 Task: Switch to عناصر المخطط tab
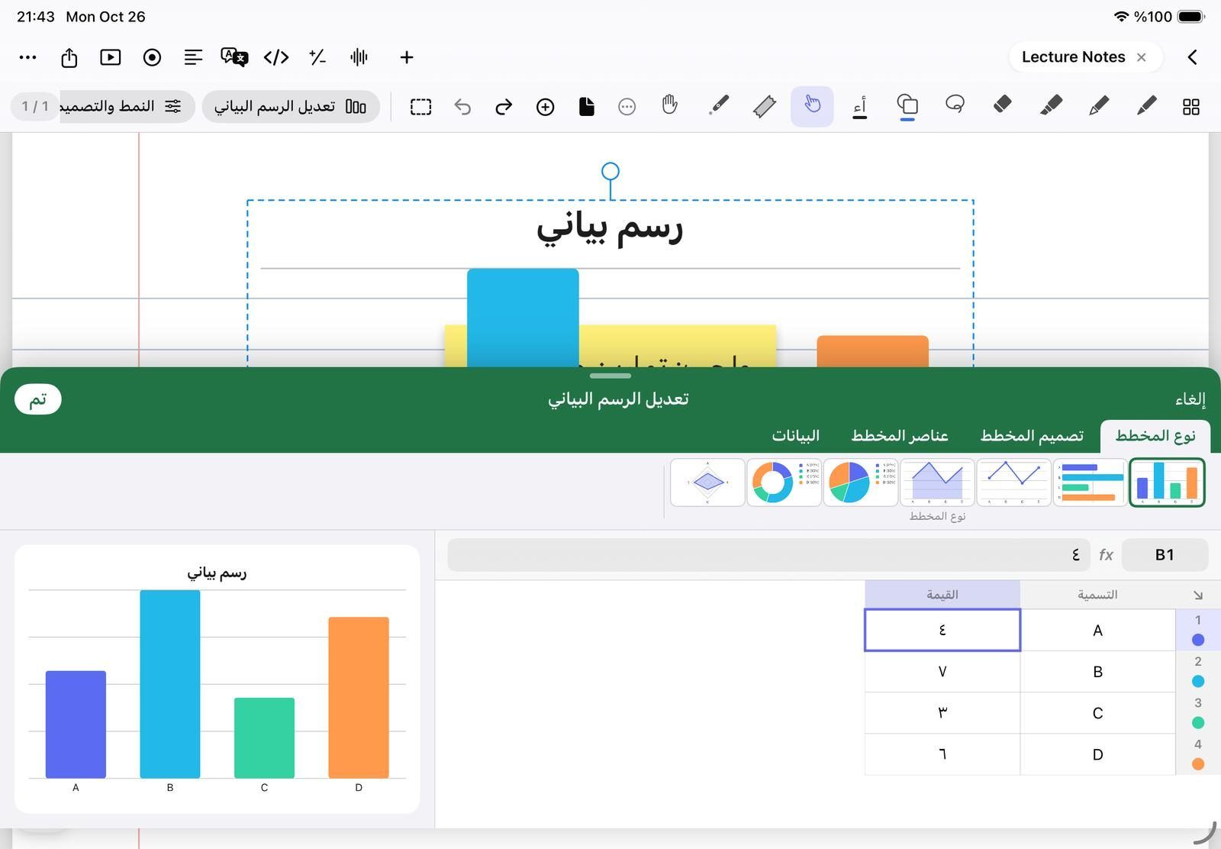[900, 435]
